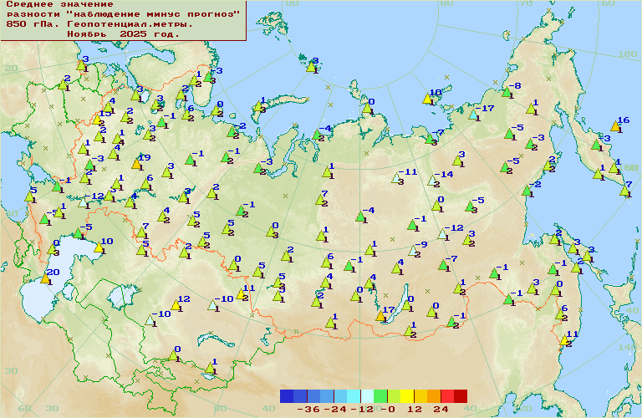Image resolution: width=642 pixels, height=418 pixels.
Task: Click the pale blue triangle labeled -17
Action: (473, 114)
